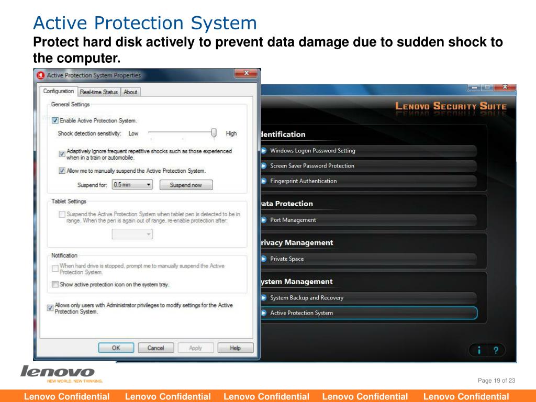Click the red Active Protection System title icon
This screenshot has width=536, height=402.
tap(41, 75)
